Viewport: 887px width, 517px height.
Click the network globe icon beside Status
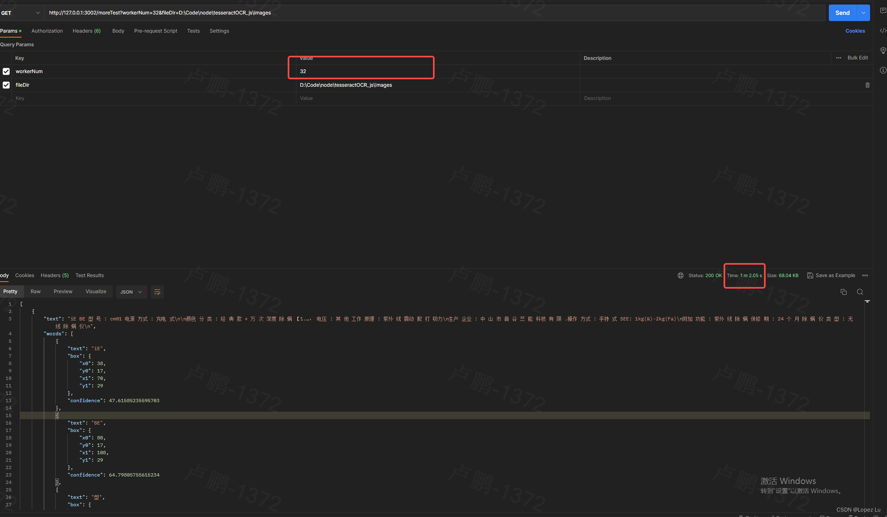tap(681, 275)
